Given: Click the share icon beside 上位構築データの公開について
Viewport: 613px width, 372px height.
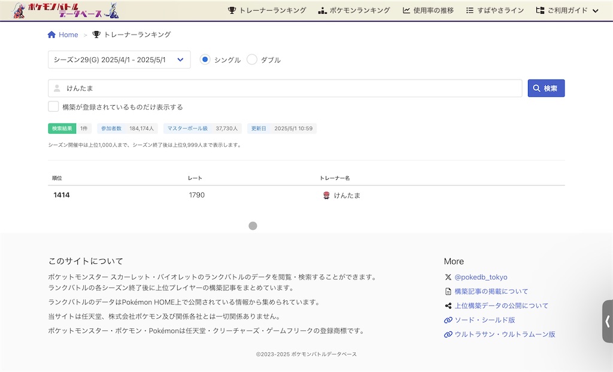Looking at the screenshot, I should click(x=448, y=306).
